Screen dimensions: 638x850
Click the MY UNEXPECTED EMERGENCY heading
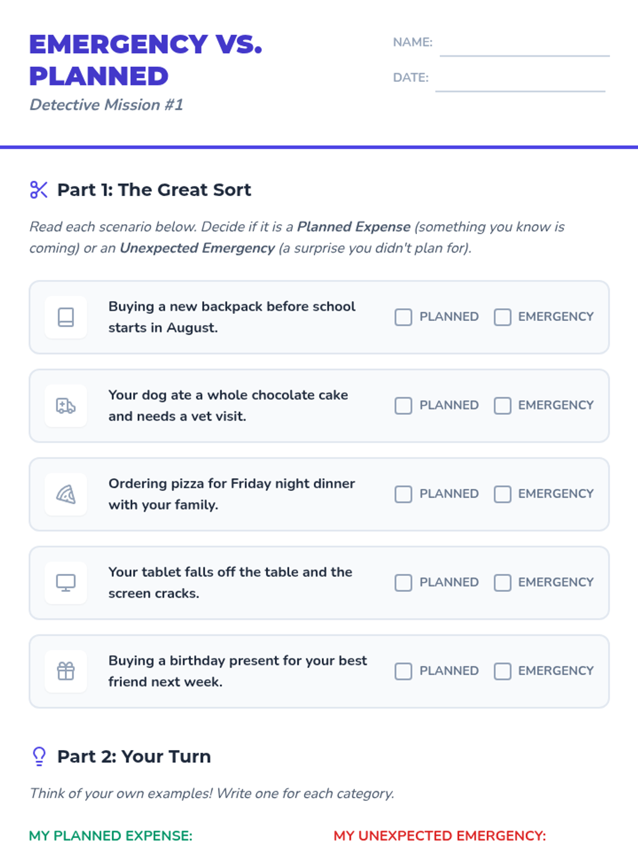440,836
